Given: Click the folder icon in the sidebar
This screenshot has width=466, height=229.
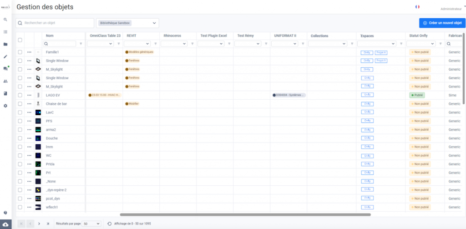Looking at the screenshot, I should 5,44.
